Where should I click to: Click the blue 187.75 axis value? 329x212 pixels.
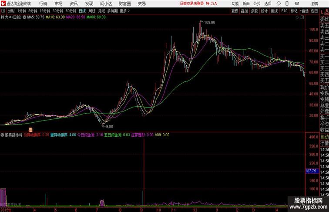(311, 171)
